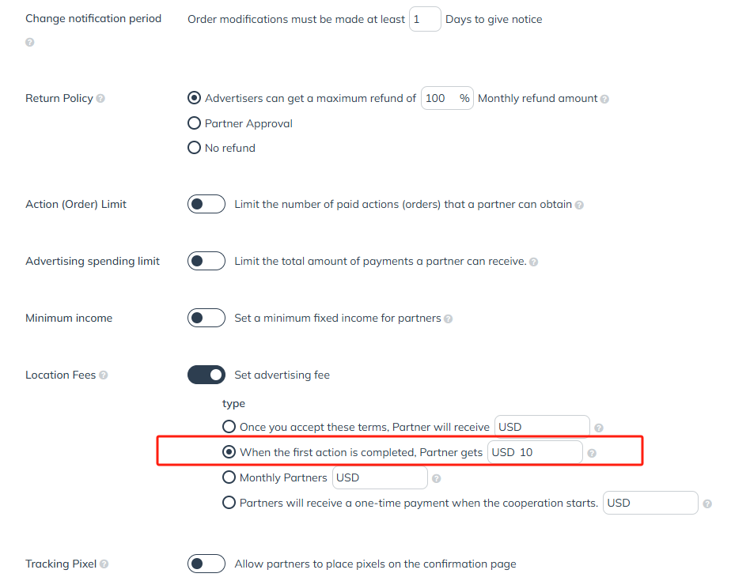
Task: Toggle the Tracking Pixel switch on
Action: tap(206, 564)
